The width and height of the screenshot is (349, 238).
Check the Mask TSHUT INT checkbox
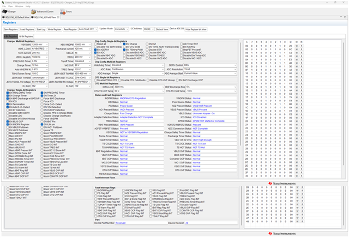pos(8,198)
